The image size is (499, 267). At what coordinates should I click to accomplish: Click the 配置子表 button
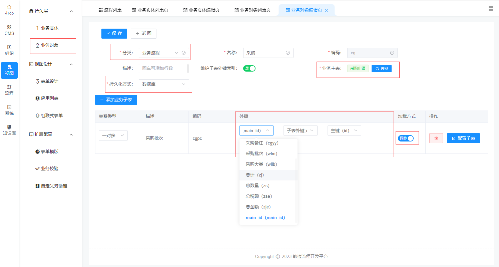[463, 138]
